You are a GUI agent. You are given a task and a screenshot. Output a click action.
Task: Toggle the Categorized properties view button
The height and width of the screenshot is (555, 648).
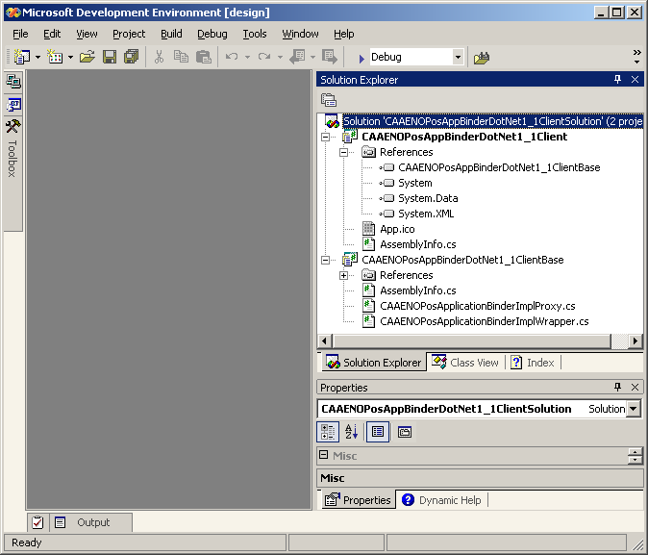(x=328, y=432)
